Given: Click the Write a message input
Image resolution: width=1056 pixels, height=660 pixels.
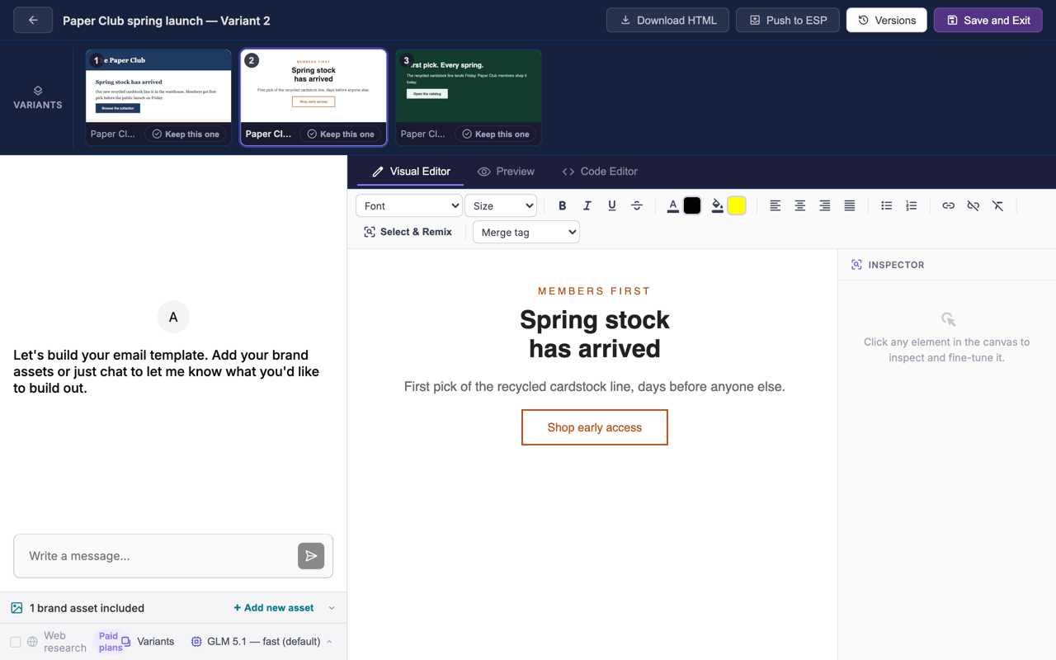Looking at the screenshot, I should [x=157, y=556].
